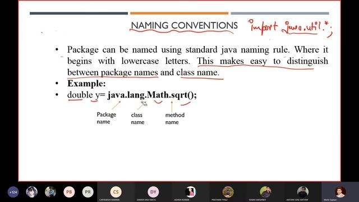The width and height of the screenshot is (359, 202).
Task: Click the 'NAMING CONVENTIONS' slide title
Action: 185,25
